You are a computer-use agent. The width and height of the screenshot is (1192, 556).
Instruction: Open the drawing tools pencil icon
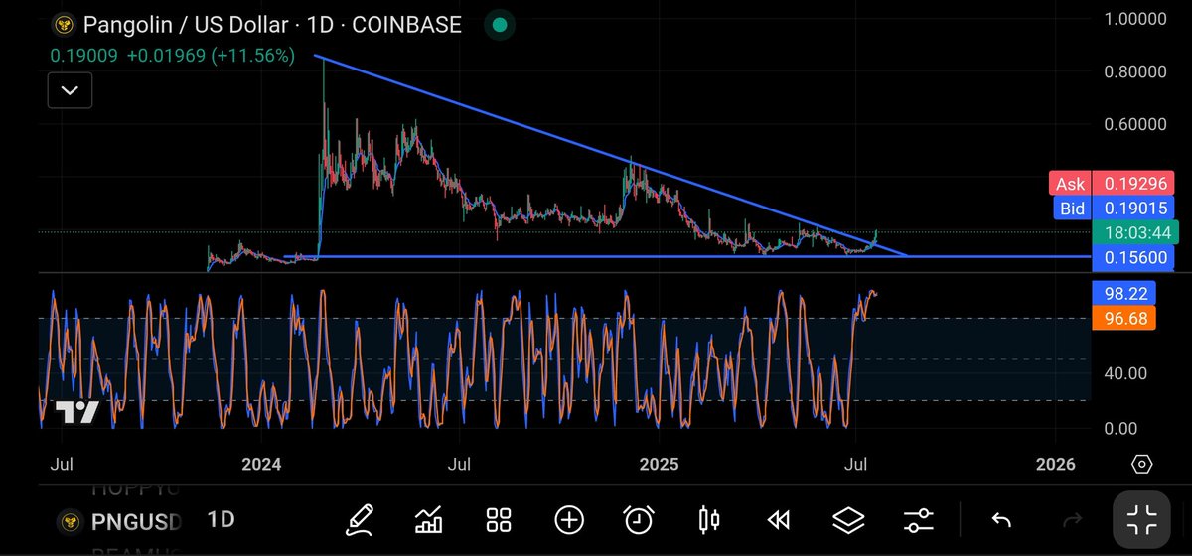360,518
